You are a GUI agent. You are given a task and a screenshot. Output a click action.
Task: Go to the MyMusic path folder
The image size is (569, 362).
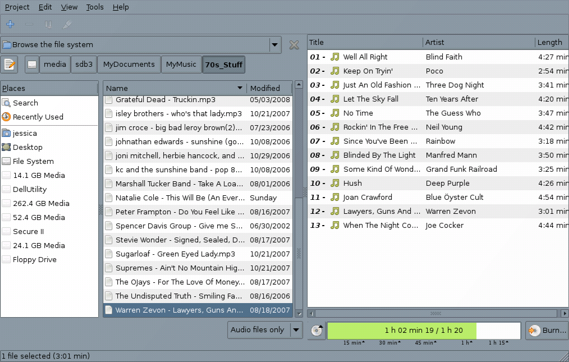[181, 65]
